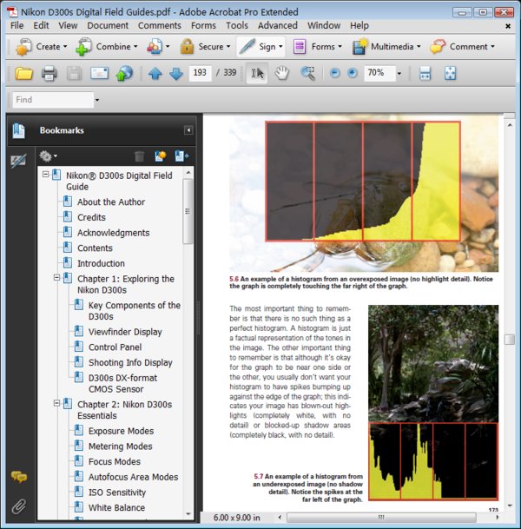Click the Print icon in toolbar
The image size is (521, 529).
coord(49,74)
